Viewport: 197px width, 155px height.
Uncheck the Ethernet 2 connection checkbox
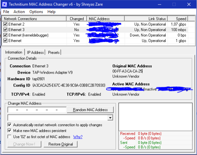(x=5, y=24)
